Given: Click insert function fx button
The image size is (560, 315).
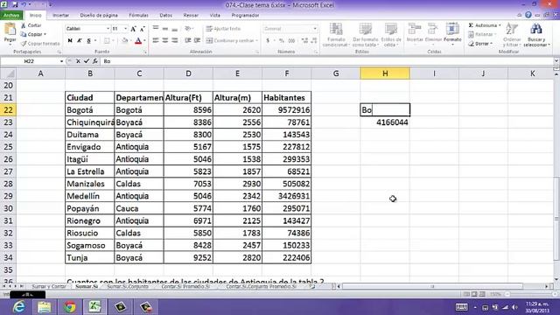Looking at the screenshot, I should coord(95,61).
